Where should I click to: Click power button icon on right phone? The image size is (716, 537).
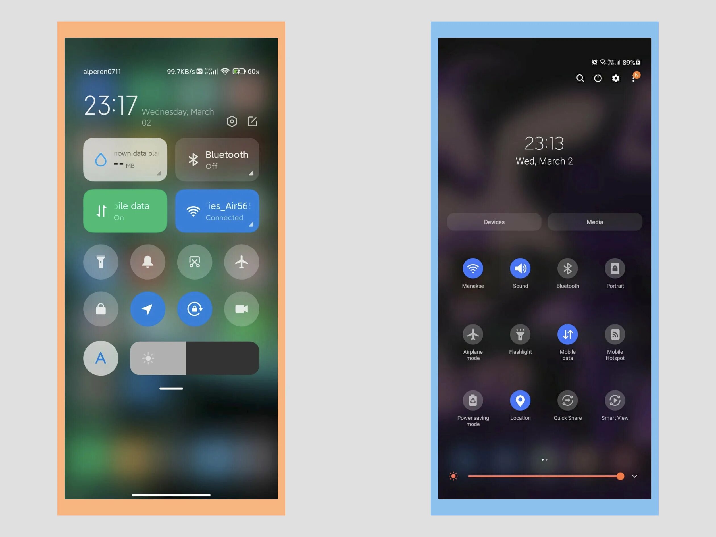[x=597, y=78]
